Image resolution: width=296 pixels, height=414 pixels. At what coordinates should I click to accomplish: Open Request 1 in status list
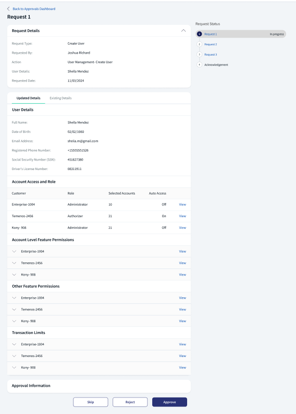pyautogui.click(x=210, y=34)
